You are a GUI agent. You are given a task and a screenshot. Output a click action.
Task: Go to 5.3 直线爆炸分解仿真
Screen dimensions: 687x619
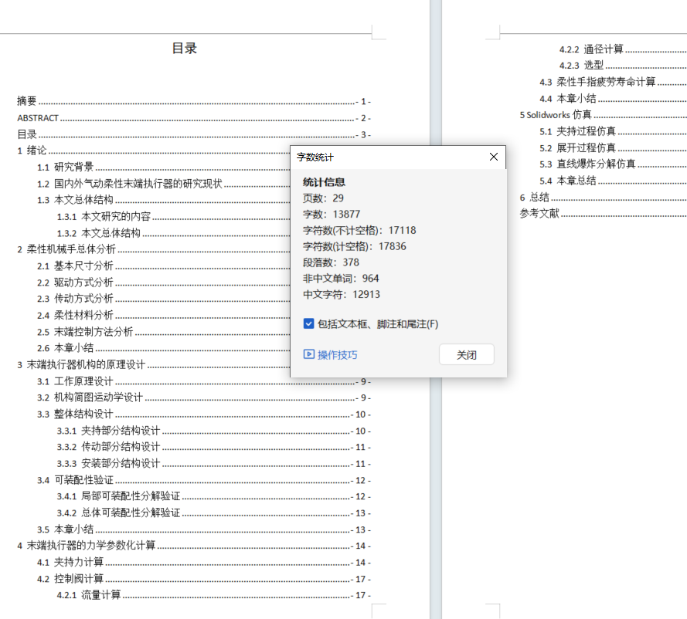613,164
